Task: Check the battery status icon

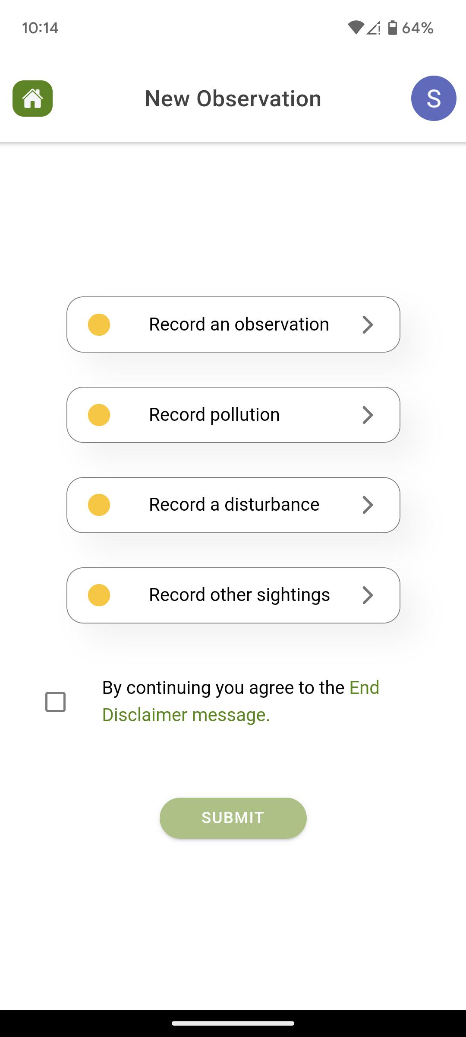Action: 392,28
